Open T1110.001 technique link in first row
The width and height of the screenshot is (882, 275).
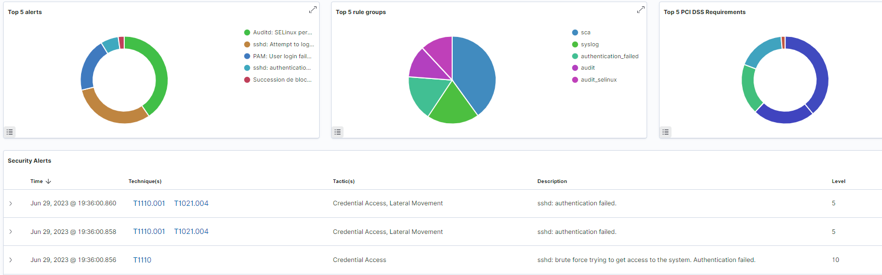pyautogui.click(x=149, y=203)
